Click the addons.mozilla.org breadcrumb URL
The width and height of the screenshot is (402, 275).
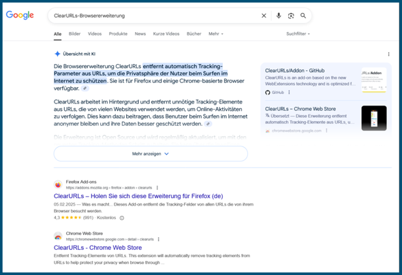tap(109, 188)
